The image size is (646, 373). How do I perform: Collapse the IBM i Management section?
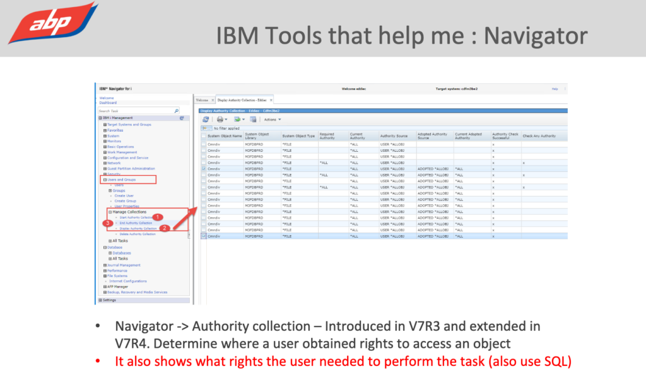[x=100, y=118]
